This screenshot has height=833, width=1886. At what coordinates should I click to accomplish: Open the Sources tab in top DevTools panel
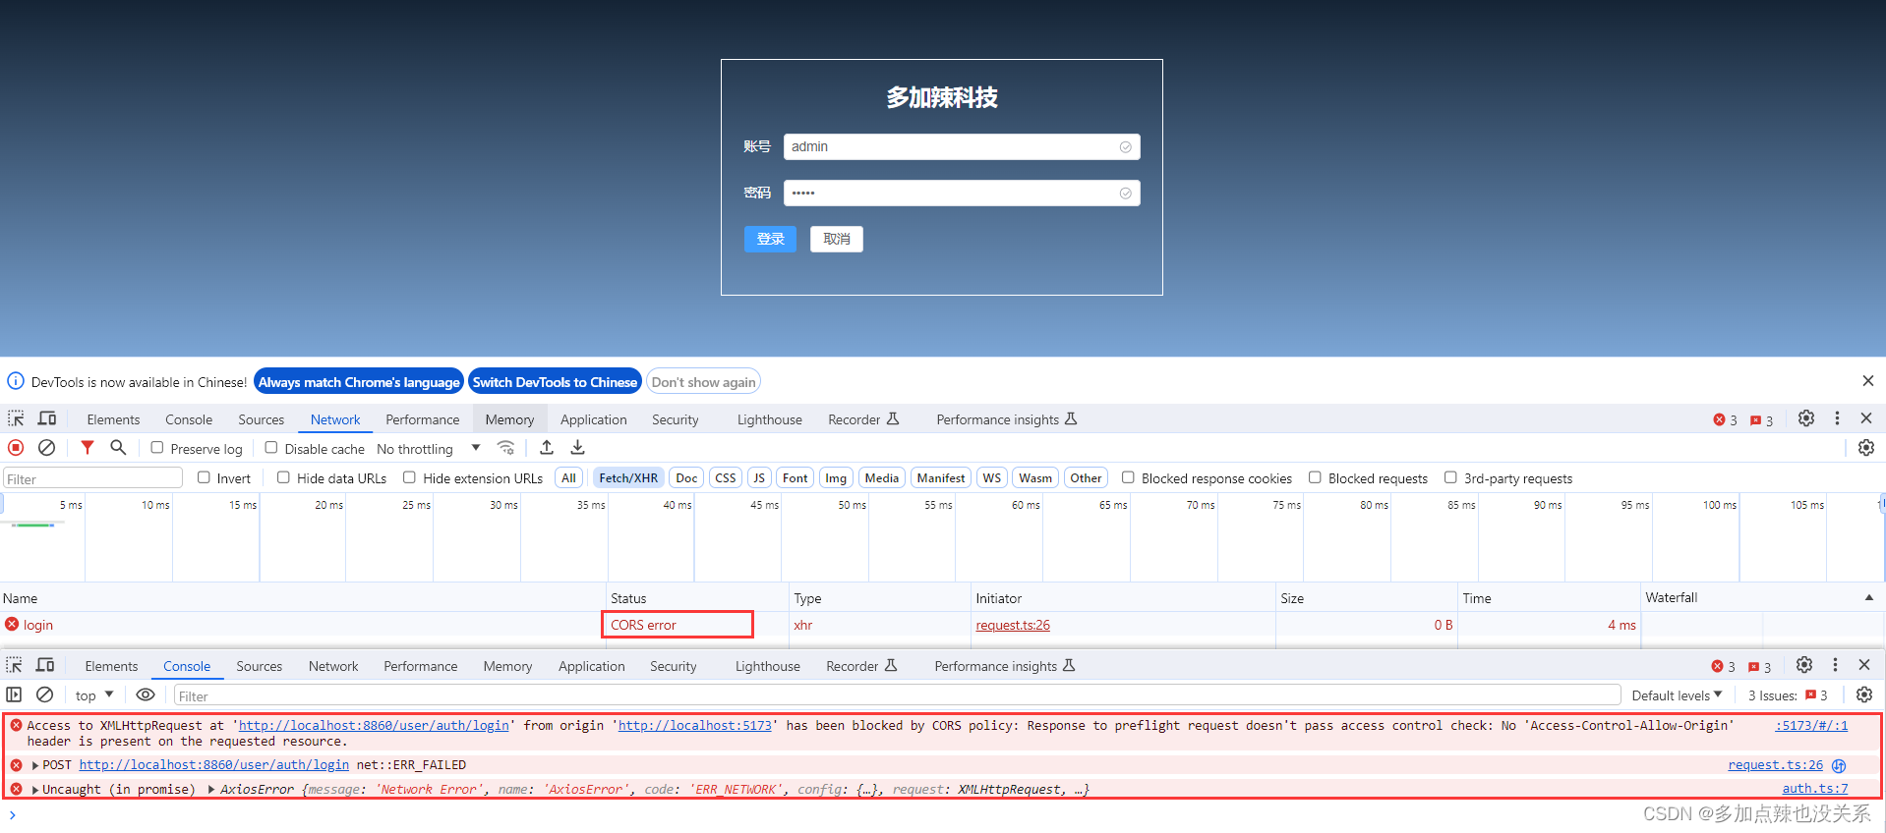click(261, 419)
